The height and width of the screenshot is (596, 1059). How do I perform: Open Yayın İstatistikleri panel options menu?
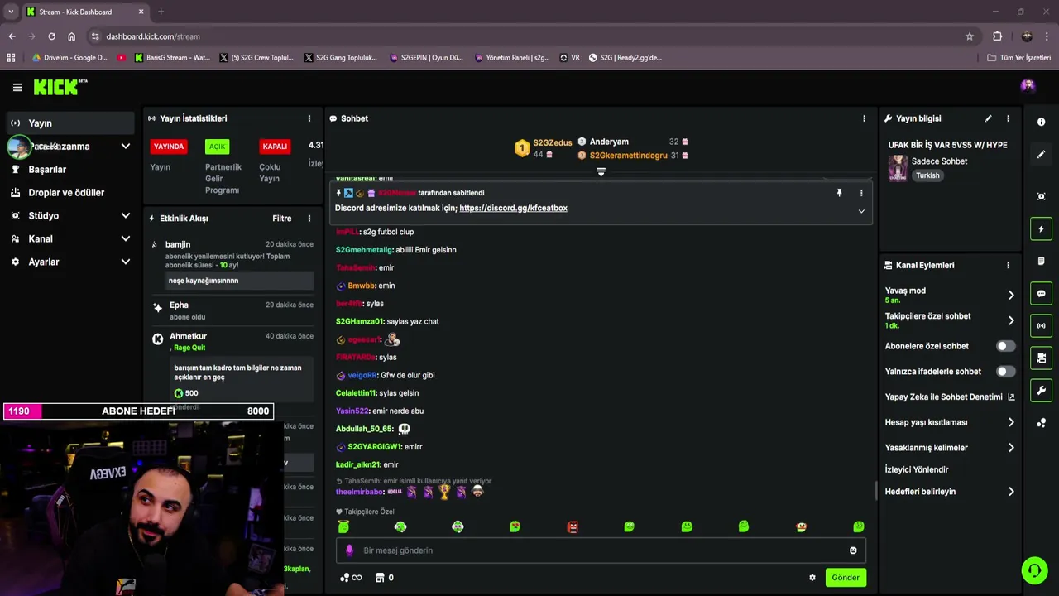(309, 118)
